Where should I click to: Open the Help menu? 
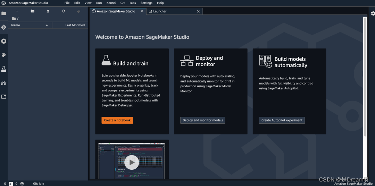pyautogui.click(x=160, y=3)
